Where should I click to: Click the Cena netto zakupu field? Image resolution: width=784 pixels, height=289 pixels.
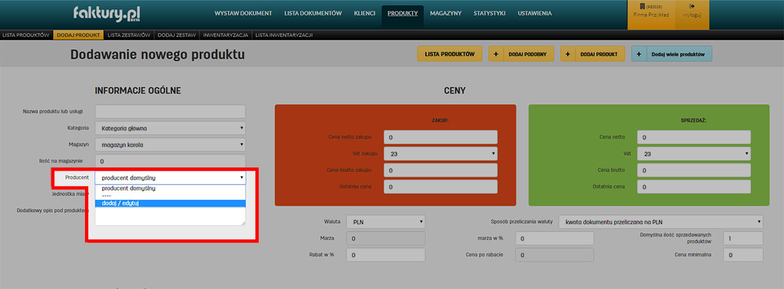pos(440,137)
